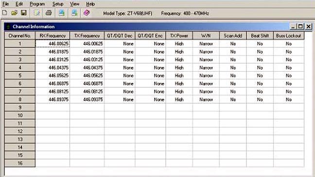315x177 pixels.
Task: Open the Help menu
Action: click(90, 4)
